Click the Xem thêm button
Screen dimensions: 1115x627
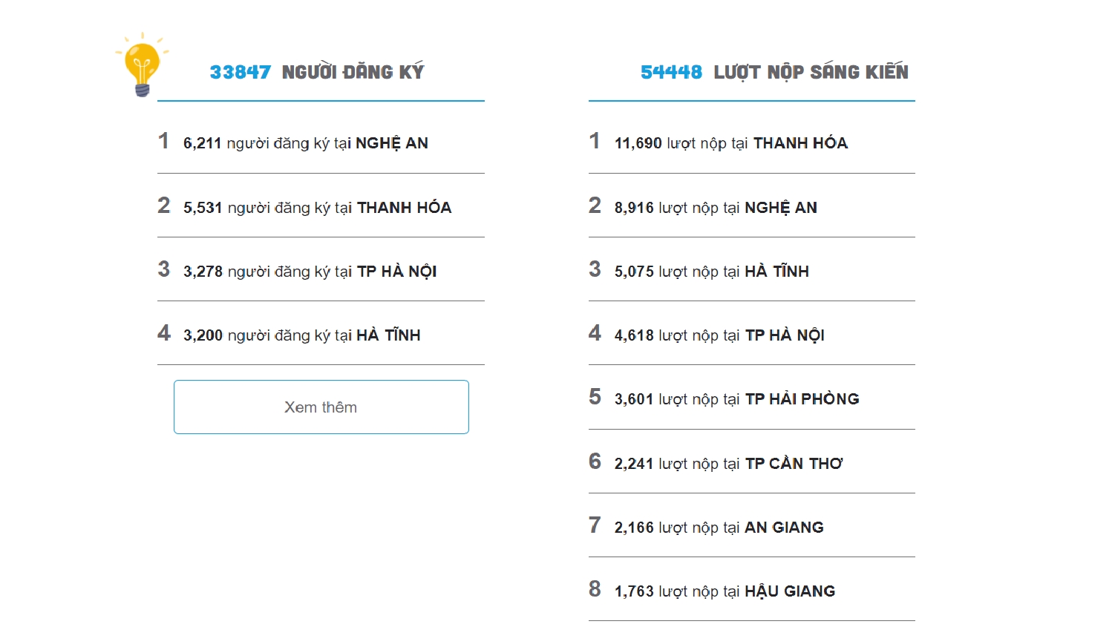(x=321, y=407)
